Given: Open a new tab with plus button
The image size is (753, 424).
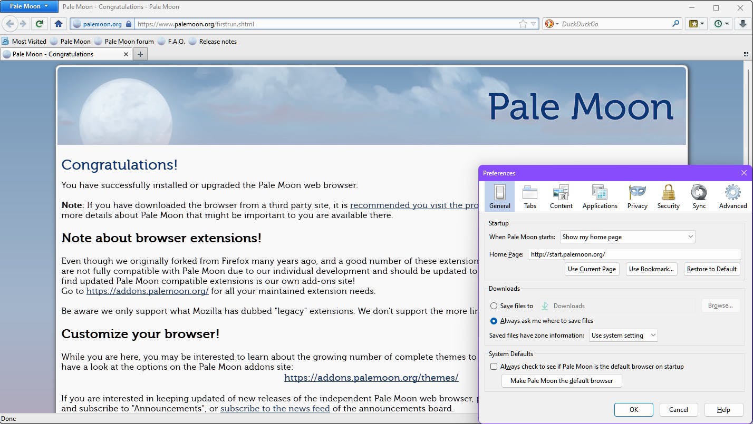Looking at the screenshot, I should 140,54.
